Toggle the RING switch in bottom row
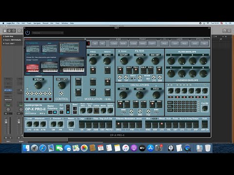The width and height of the screenshot is (234, 175). 148,124
